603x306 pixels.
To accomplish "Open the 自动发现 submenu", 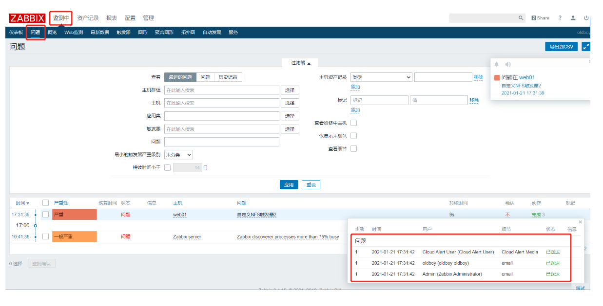I will click(212, 33).
